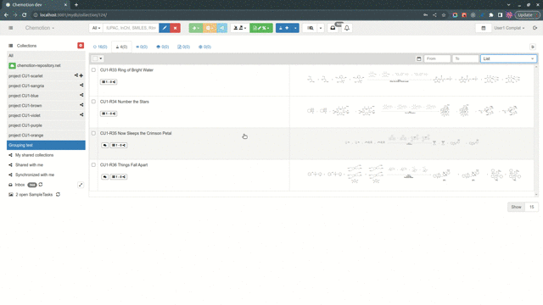Select the CU1-R36 Things Fall Apart checkbox
The width and height of the screenshot is (543, 305).
click(93, 165)
